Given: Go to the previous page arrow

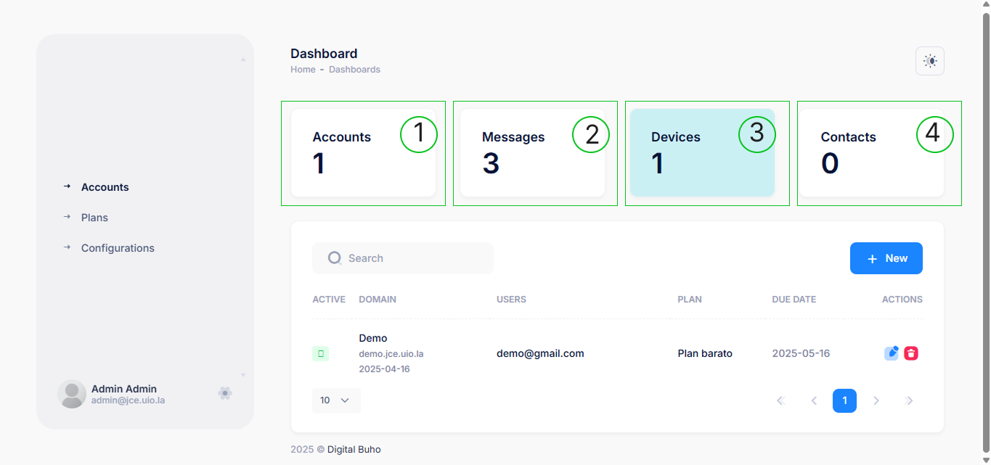Looking at the screenshot, I should (814, 401).
